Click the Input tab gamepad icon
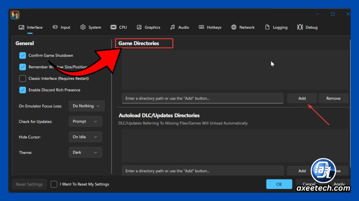This screenshot has height=201, width=359. click(x=55, y=27)
